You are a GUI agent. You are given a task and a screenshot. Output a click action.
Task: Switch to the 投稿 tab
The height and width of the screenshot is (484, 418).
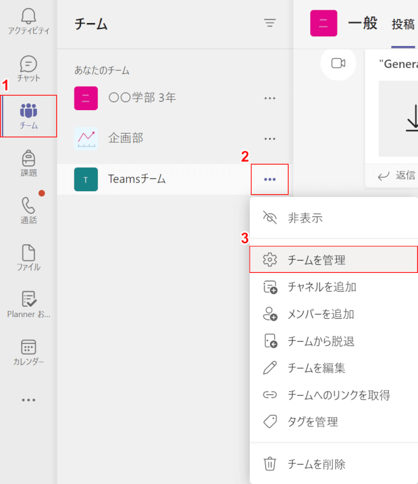coord(403,24)
